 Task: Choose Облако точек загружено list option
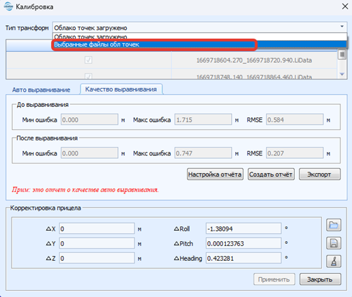(x=199, y=36)
